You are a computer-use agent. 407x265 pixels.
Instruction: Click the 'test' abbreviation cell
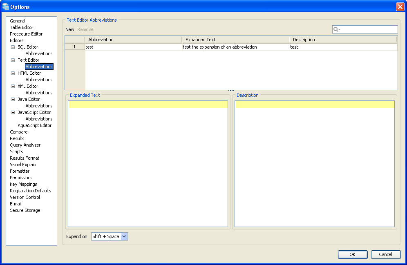point(133,47)
